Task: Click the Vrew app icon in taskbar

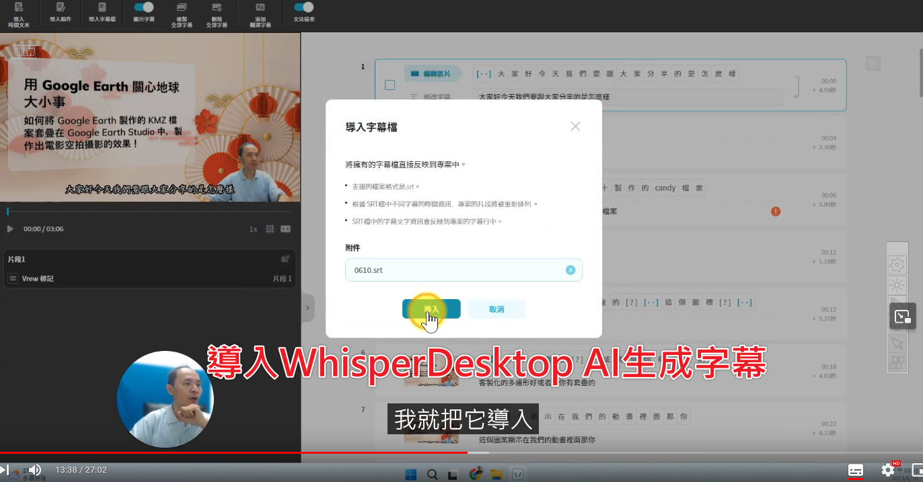Action: [518, 475]
